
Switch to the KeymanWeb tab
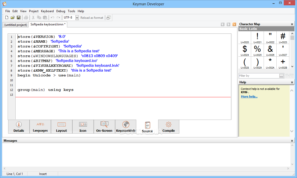pyautogui.click(x=126, y=127)
